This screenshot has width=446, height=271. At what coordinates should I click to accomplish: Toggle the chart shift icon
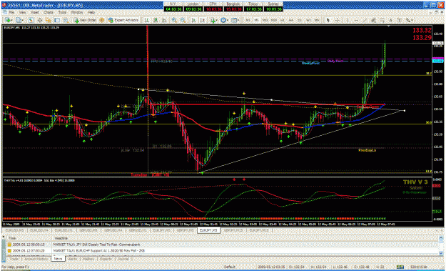click(x=202, y=20)
